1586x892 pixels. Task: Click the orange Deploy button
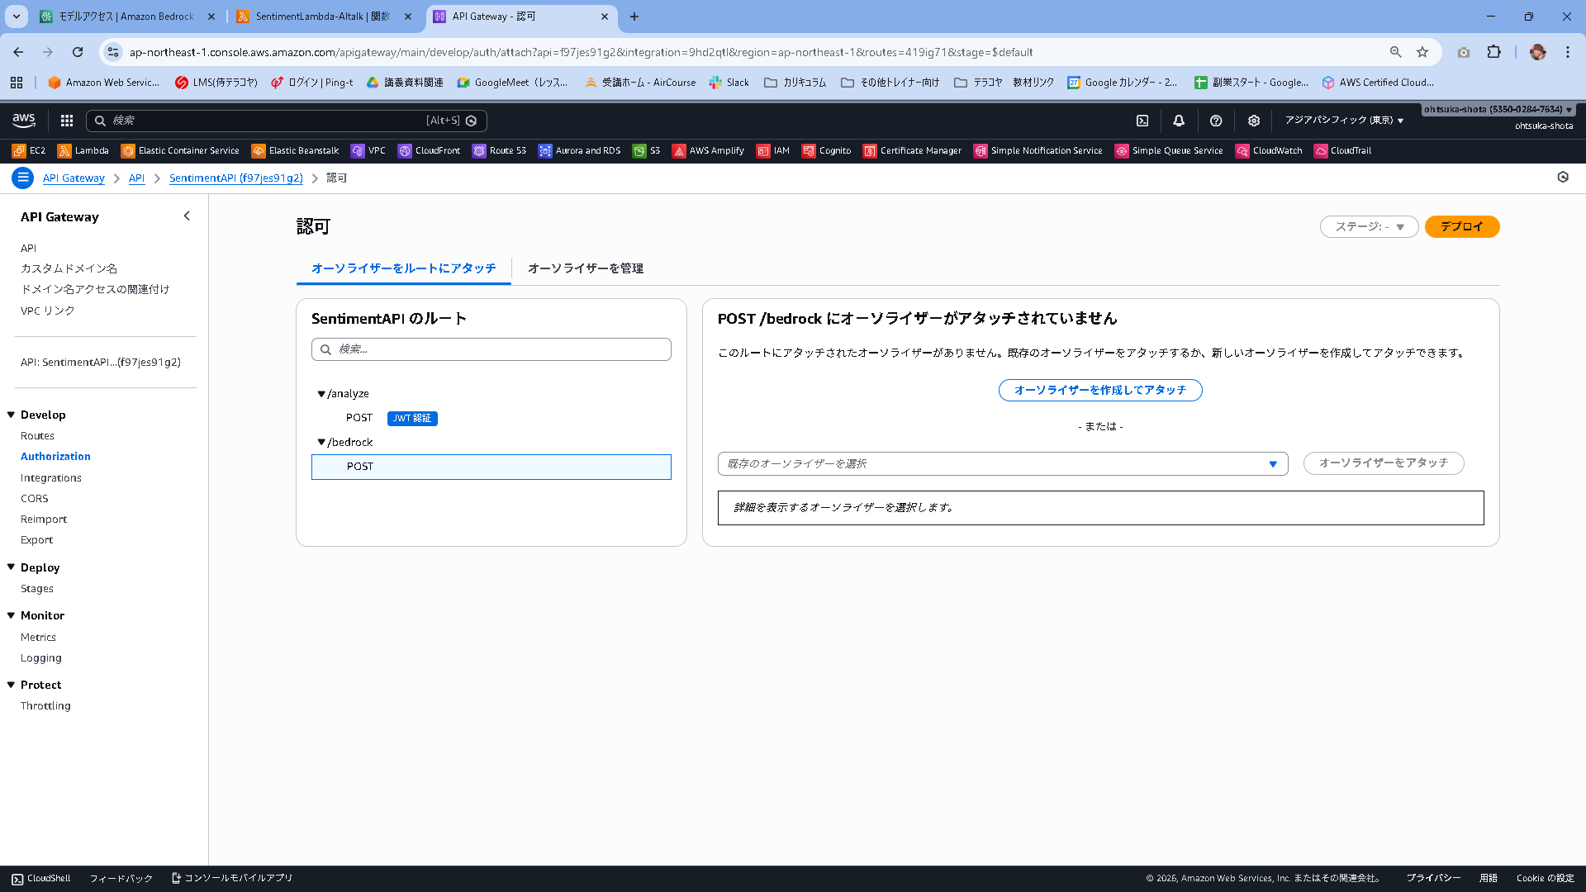tap(1461, 226)
